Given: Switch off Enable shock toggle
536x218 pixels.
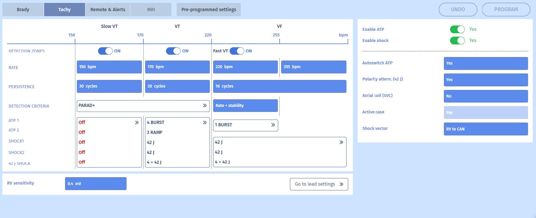Looking at the screenshot, I should tap(457, 41).
